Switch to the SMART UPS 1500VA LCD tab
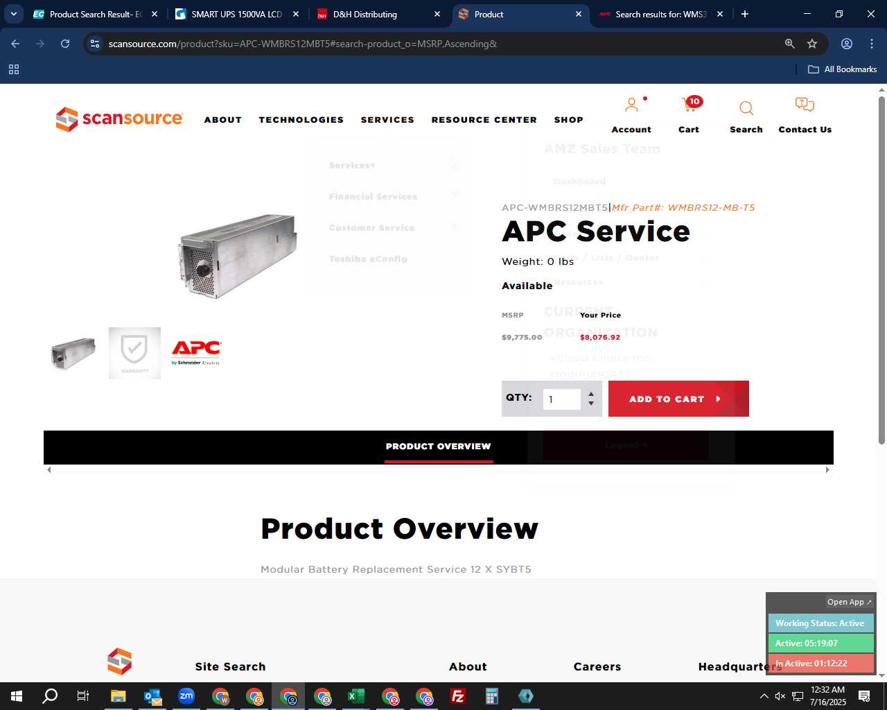Screen dimensions: 887x710 [x=237, y=14]
